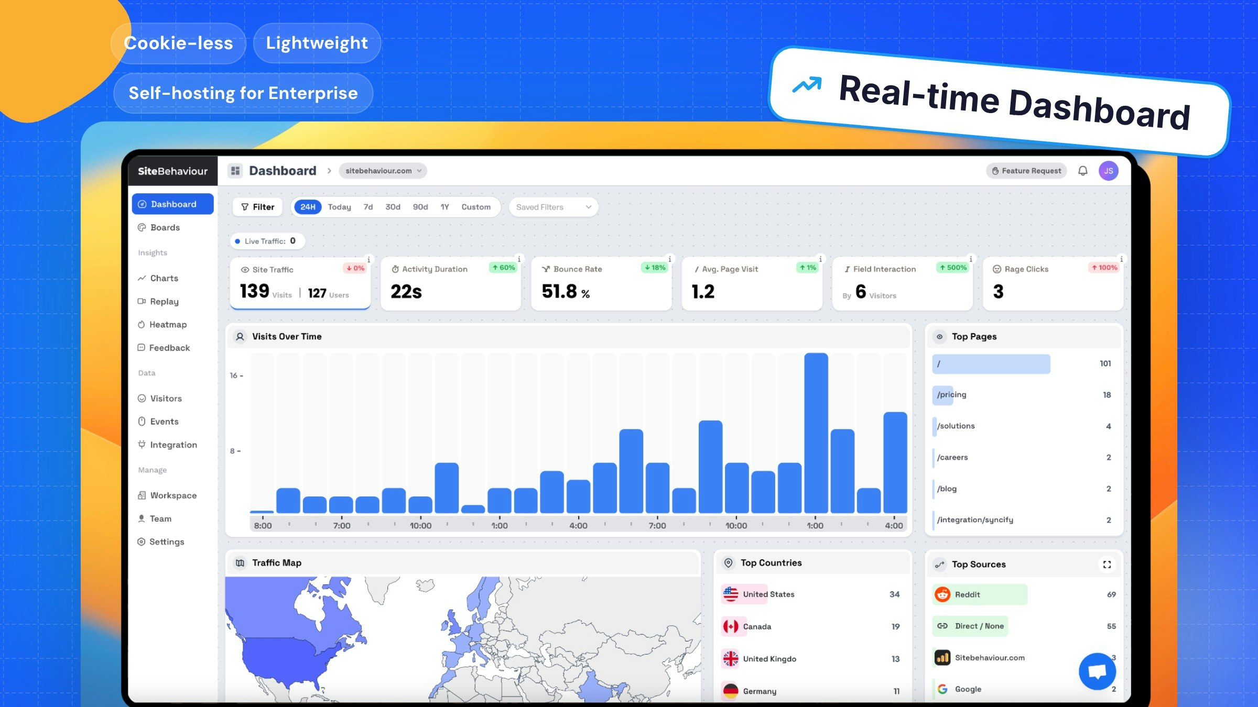
Task: Click the Germany flag icon
Action: point(731,691)
